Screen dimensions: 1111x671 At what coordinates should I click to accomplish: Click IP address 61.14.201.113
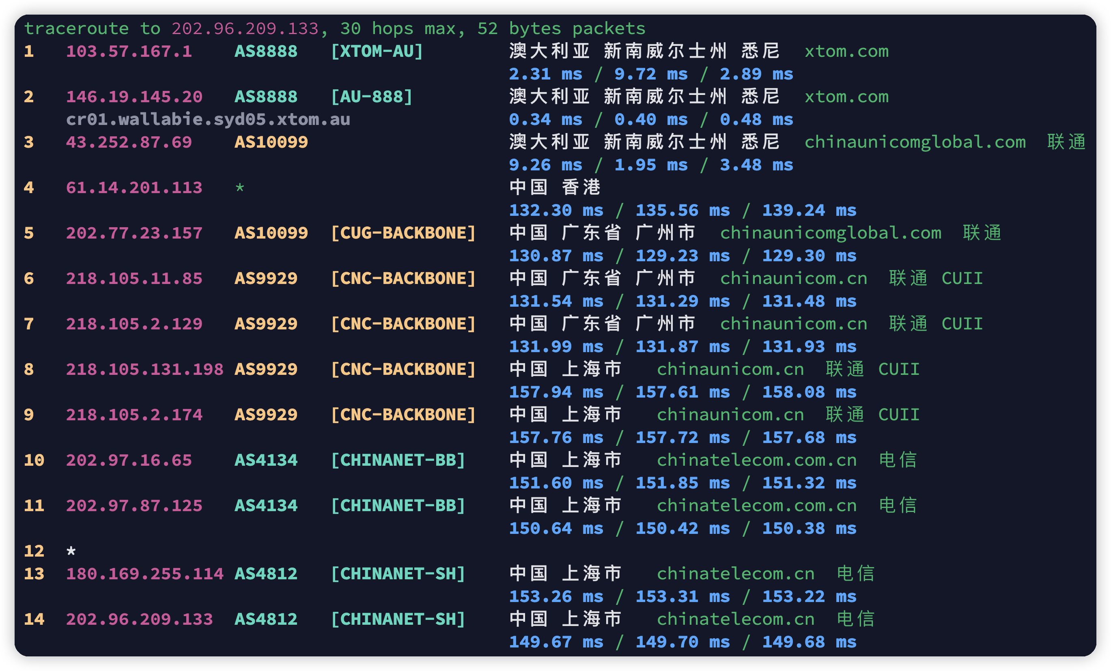(134, 187)
